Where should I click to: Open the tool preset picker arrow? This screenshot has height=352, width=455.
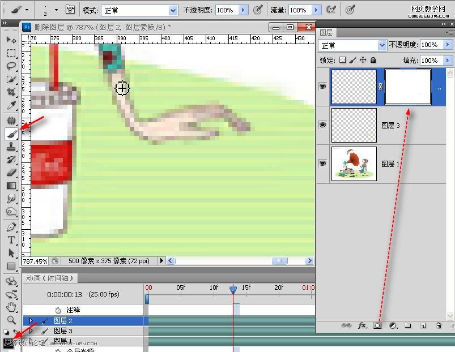27,10
